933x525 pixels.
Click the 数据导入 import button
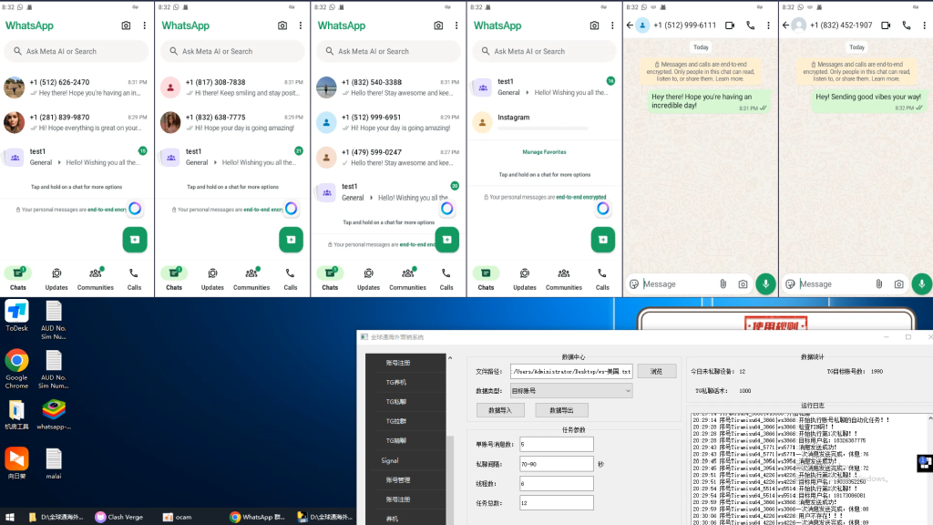click(x=500, y=410)
